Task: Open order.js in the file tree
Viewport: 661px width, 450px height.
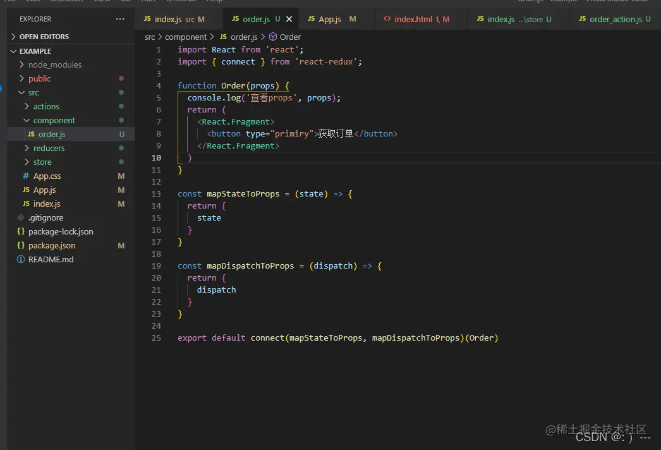Action: tap(71, 135)
